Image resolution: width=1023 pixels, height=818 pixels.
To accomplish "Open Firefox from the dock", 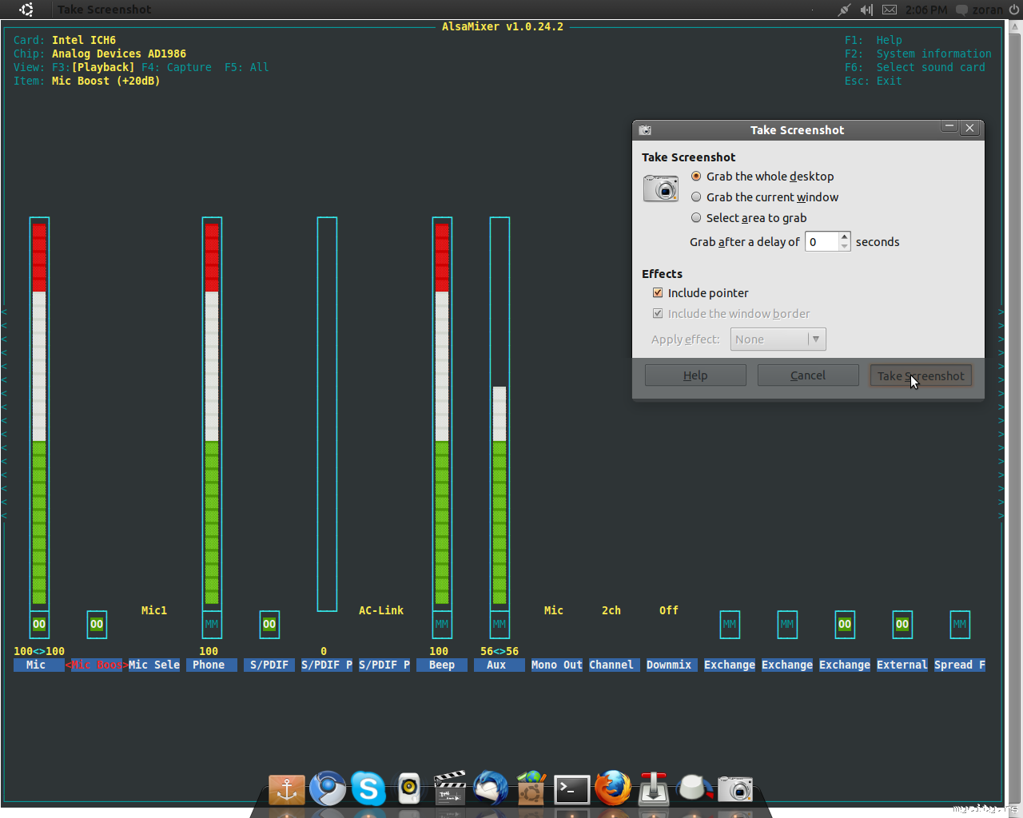I will click(x=613, y=788).
